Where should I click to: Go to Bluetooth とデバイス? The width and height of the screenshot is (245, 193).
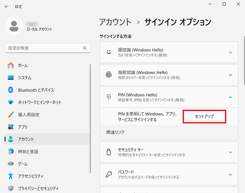point(47,90)
